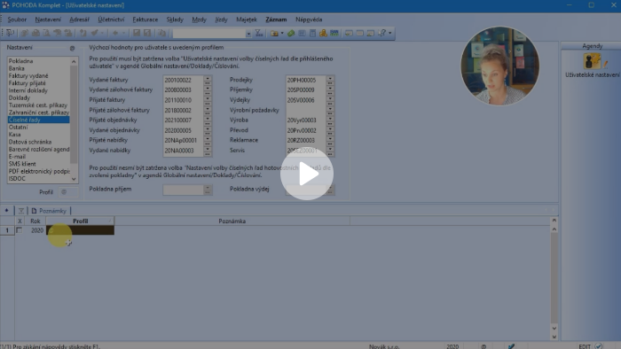
Task: Play the video with the center play button
Action: pyautogui.click(x=307, y=174)
